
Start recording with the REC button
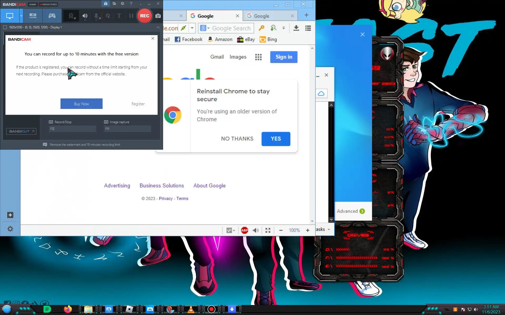pos(144,16)
